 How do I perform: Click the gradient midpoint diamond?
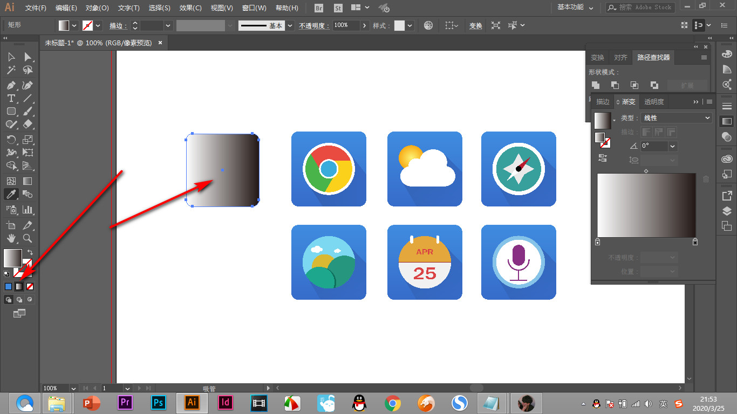pos(646,171)
